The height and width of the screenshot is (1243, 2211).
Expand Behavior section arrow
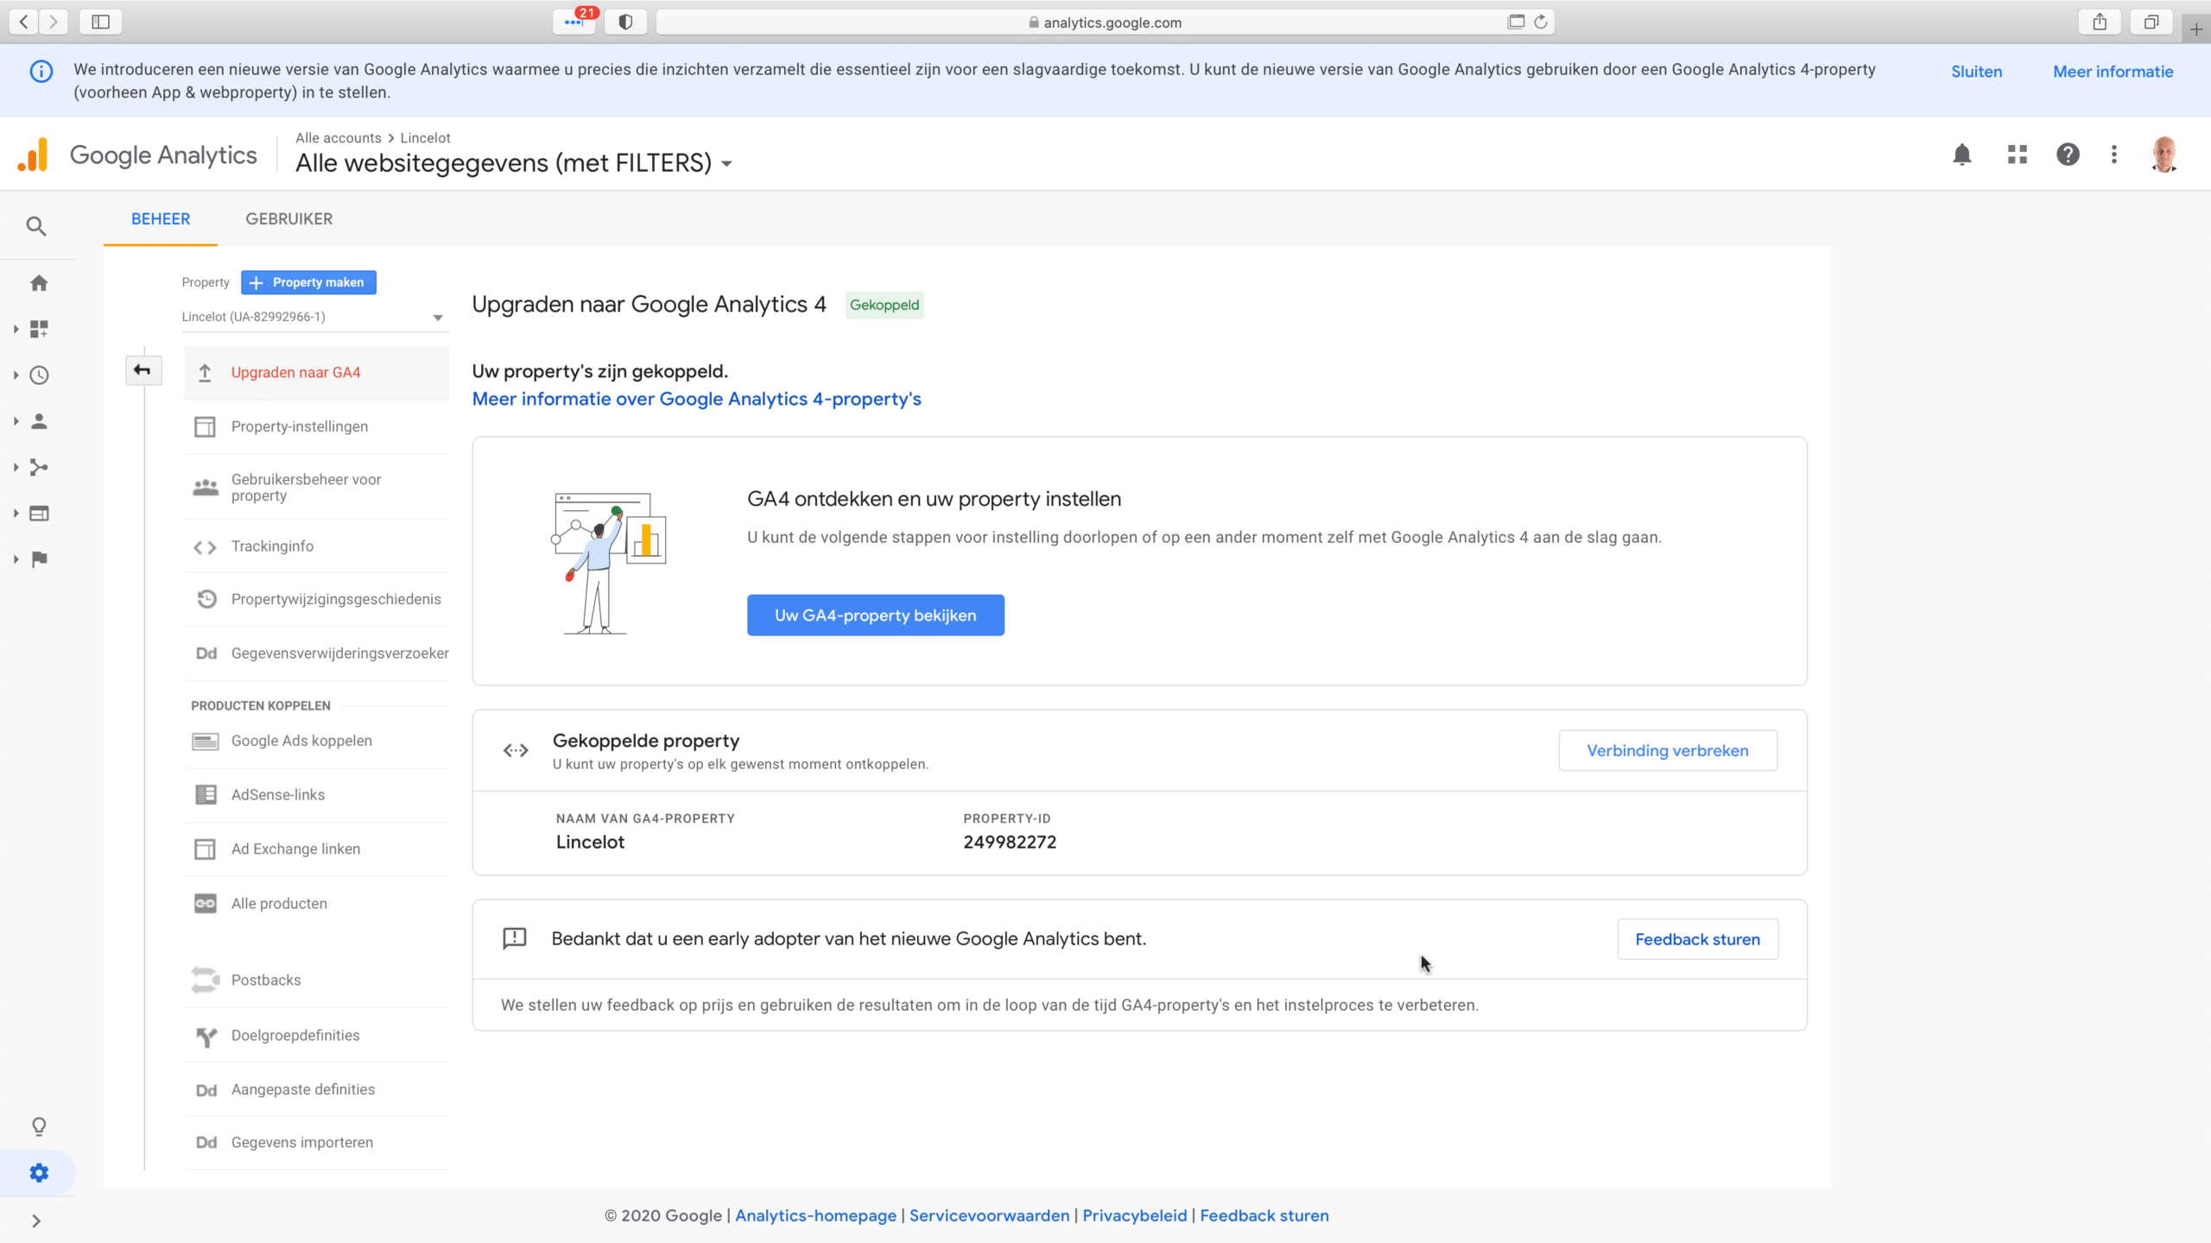pos(16,514)
